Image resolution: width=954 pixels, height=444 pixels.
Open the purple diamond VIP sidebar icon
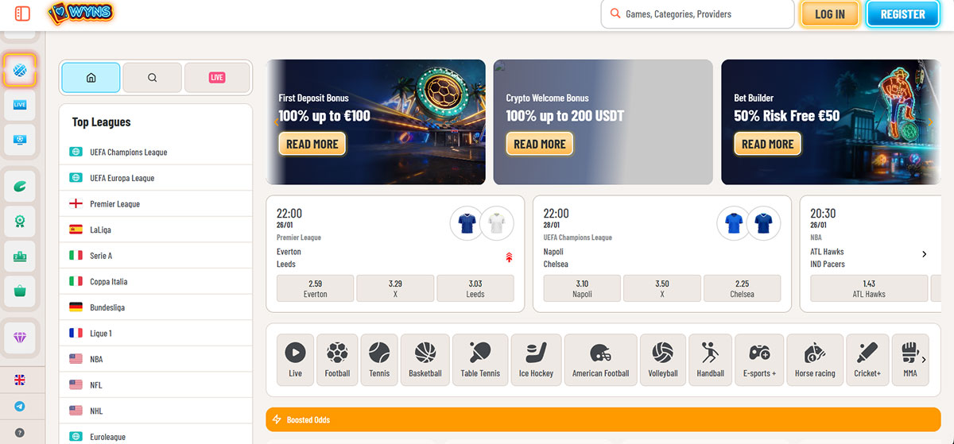pyautogui.click(x=20, y=338)
